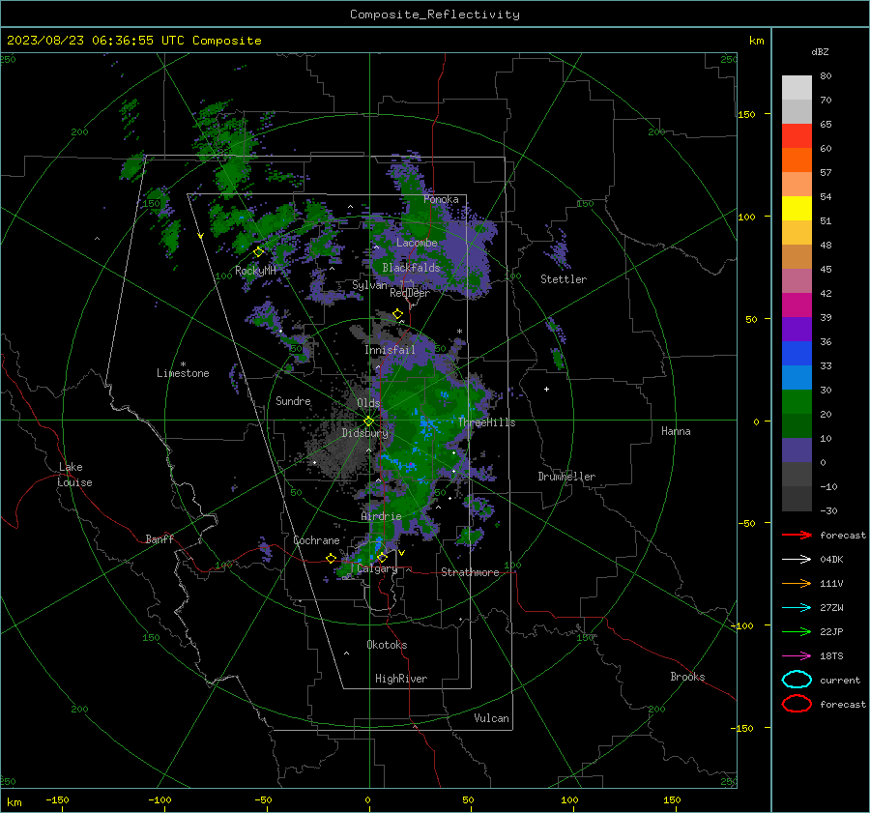This screenshot has width=870, height=813.
Task: Click the Lake Louise label
Action: pyautogui.click(x=74, y=475)
